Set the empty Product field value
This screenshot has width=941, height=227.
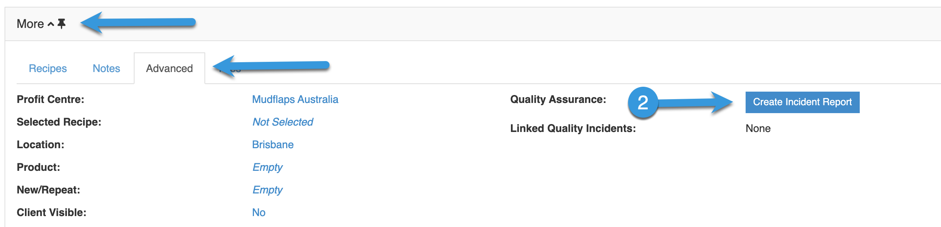[x=267, y=167]
